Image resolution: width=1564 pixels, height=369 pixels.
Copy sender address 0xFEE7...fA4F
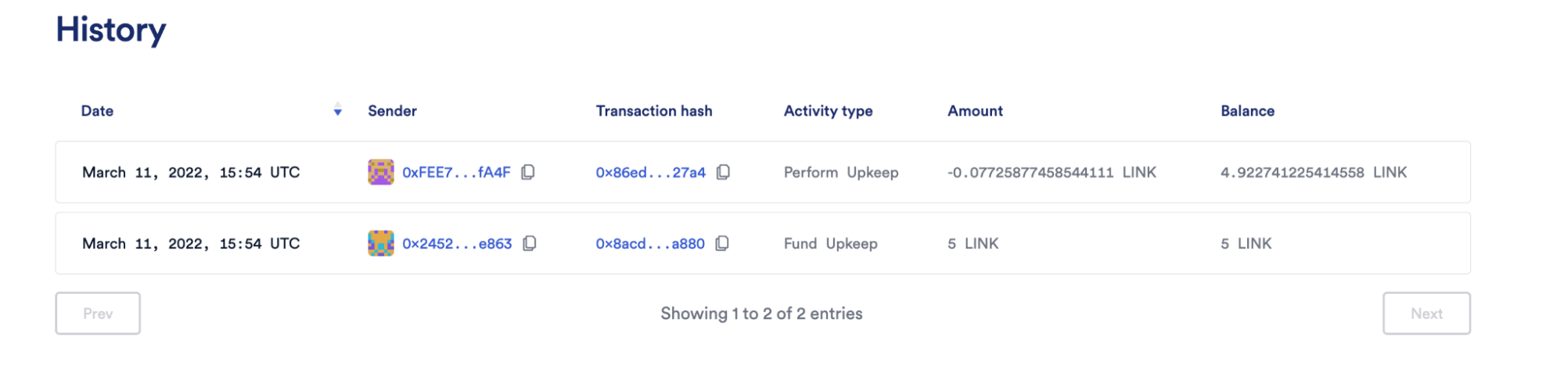tap(528, 172)
